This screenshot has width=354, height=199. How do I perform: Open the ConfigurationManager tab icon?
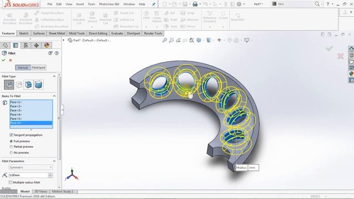click(26, 45)
